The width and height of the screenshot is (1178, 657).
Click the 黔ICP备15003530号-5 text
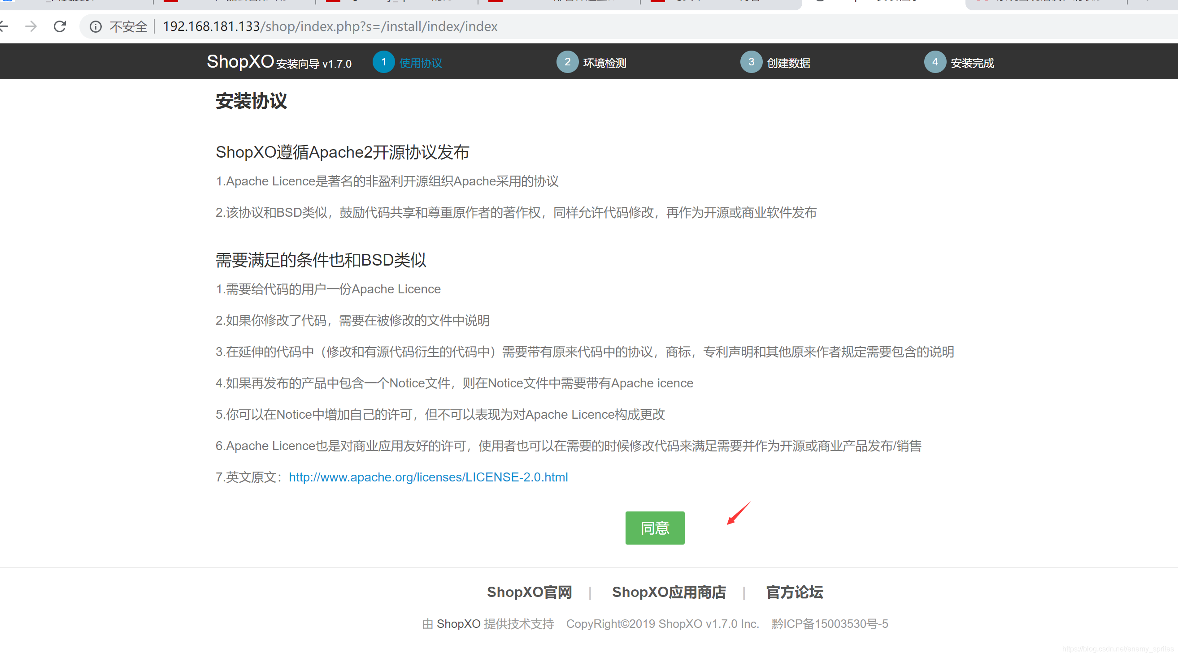[830, 624]
